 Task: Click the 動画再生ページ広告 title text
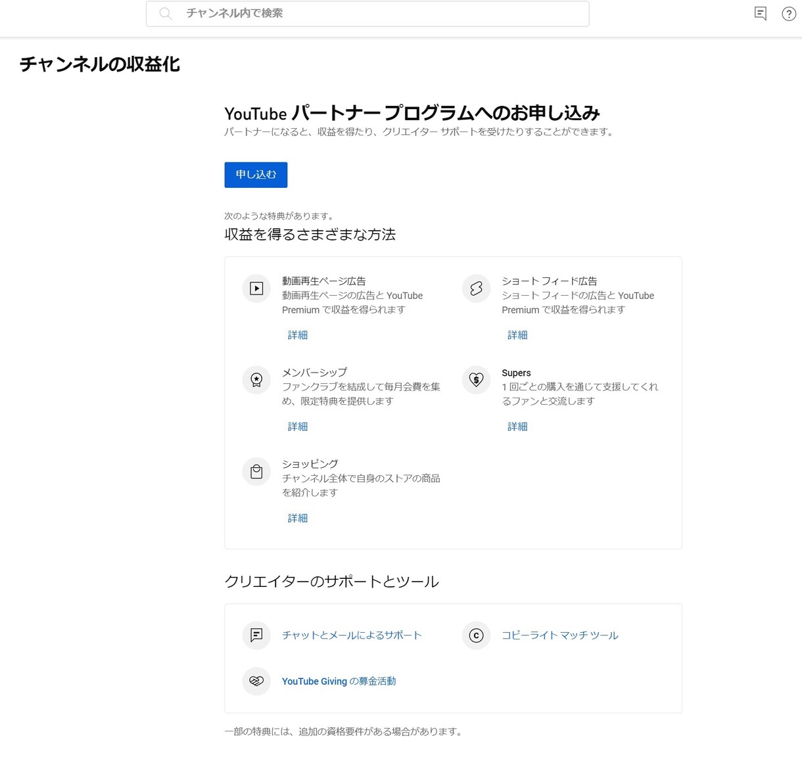[324, 281]
